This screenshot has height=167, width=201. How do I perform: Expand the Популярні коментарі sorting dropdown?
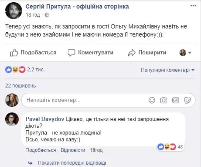pyautogui.click(x=168, y=70)
